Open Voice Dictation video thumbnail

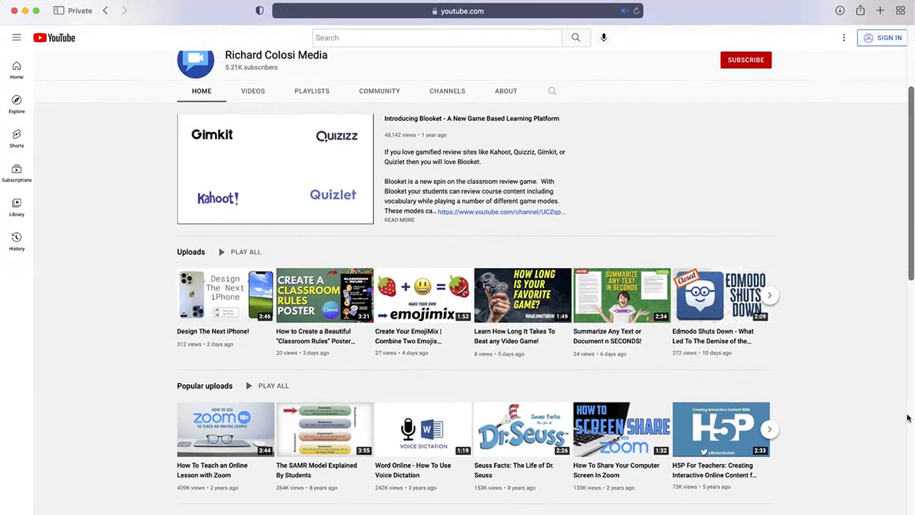click(424, 430)
